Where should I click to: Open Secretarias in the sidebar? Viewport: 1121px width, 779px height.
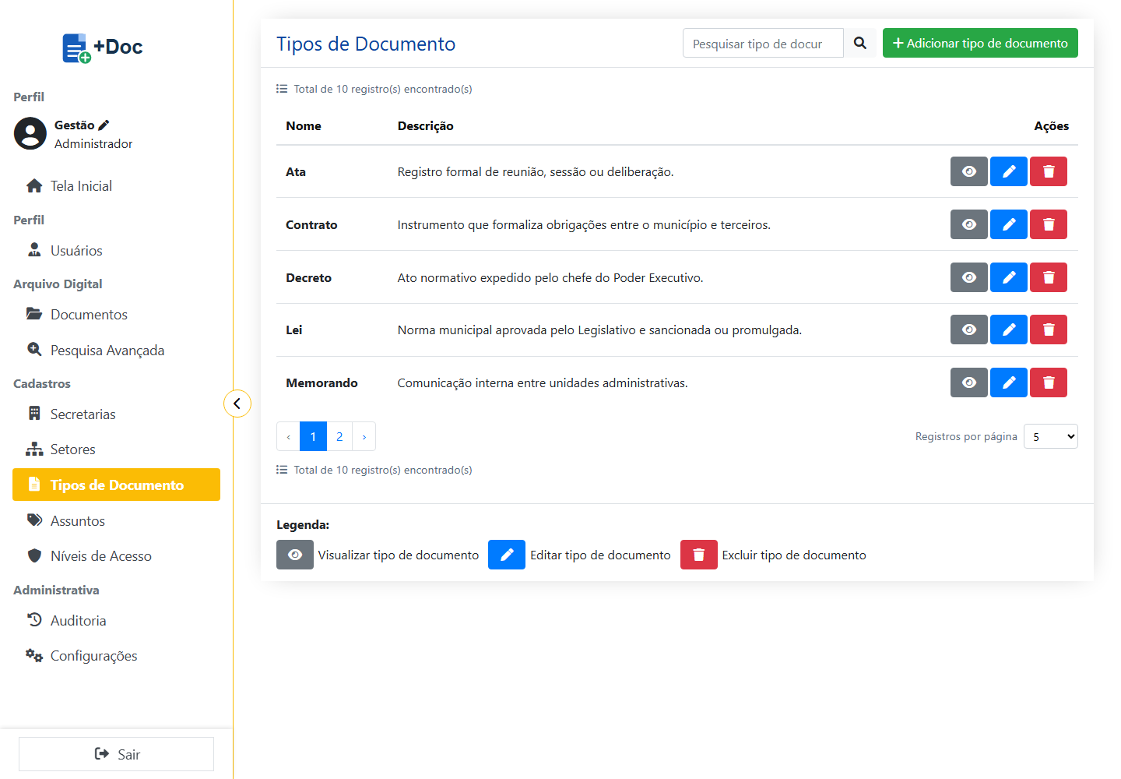[x=116, y=414]
